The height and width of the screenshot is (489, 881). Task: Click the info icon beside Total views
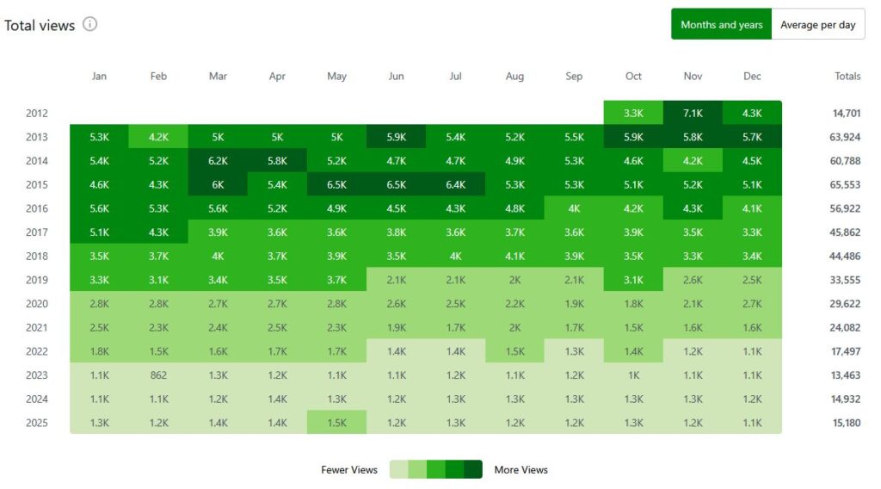(89, 24)
